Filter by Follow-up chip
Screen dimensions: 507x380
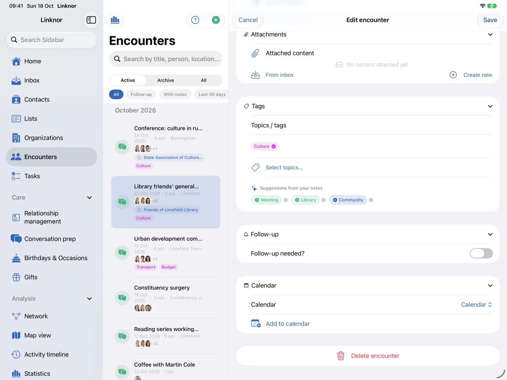[141, 94]
